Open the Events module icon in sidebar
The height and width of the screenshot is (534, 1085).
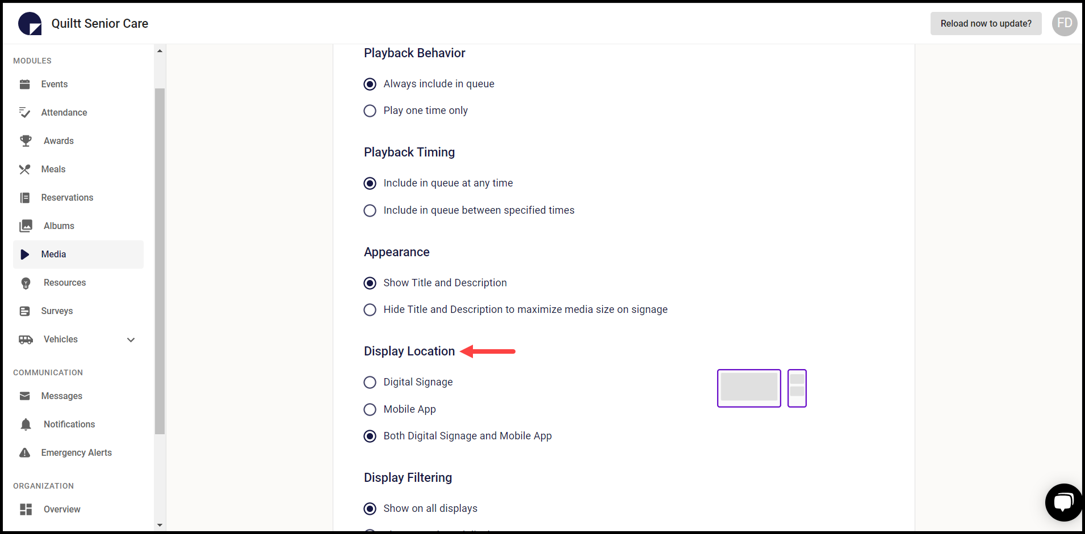coord(26,84)
